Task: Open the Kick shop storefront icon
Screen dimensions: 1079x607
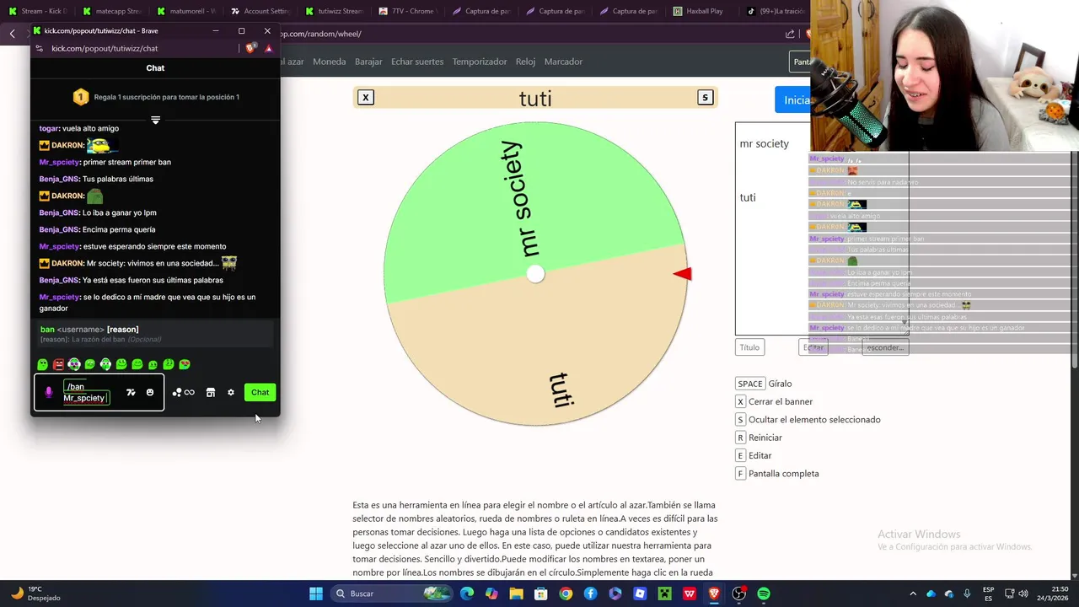Action: pos(211,392)
